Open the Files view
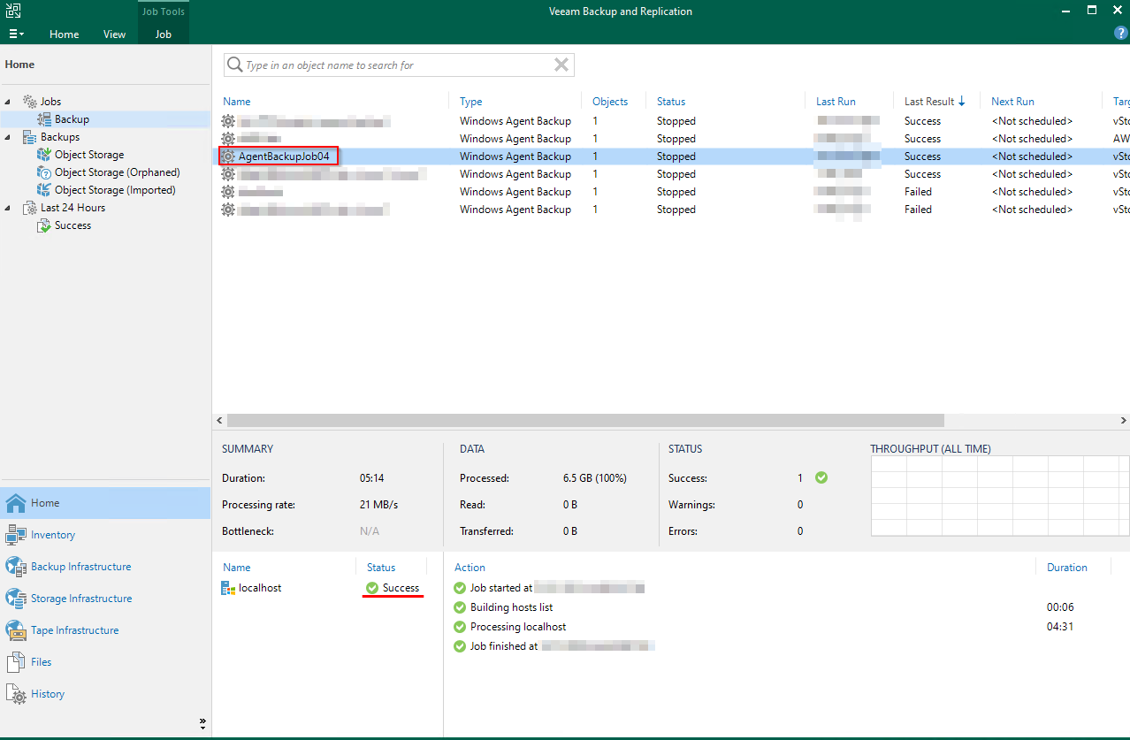This screenshot has width=1130, height=740. coord(42,662)
